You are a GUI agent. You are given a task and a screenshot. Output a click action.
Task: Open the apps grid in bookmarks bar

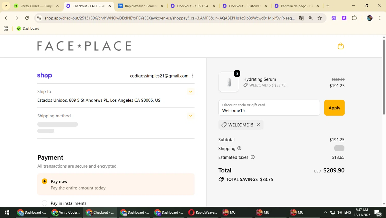pyautogui.click(x=6, y=29)
